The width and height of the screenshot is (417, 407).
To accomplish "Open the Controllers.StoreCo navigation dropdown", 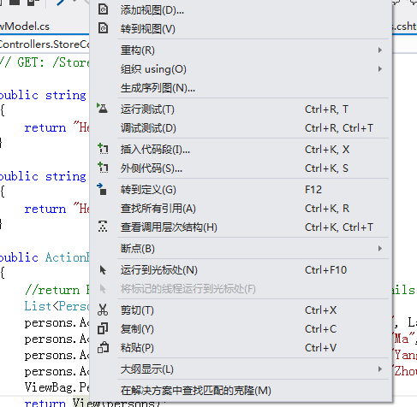I will [45, 44].
